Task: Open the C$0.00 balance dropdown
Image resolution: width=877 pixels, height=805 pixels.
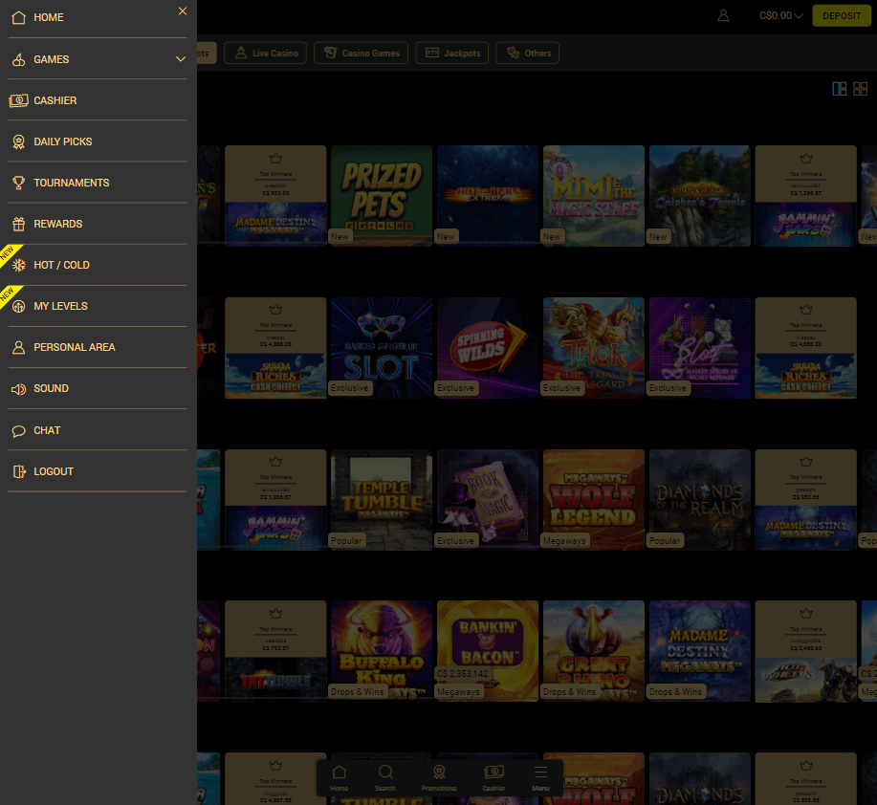Action: point(780,15)
